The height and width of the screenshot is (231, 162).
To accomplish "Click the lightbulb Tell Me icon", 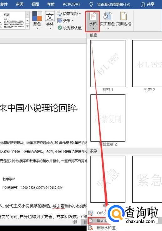I will (91, 4).
